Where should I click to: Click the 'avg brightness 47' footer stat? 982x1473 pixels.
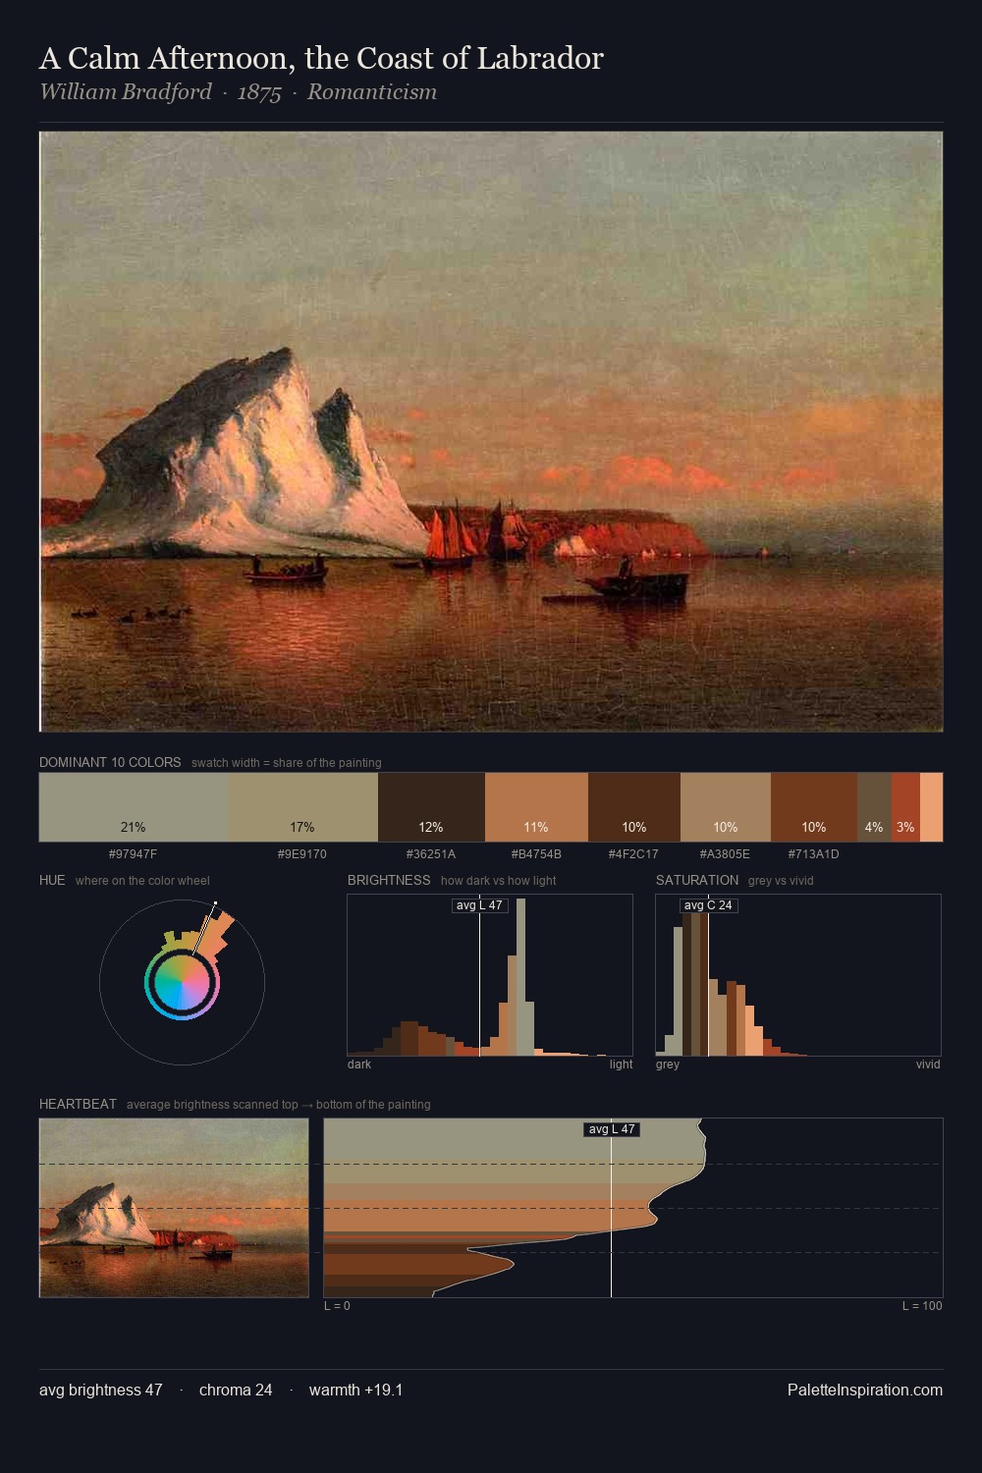(101, 1390)
